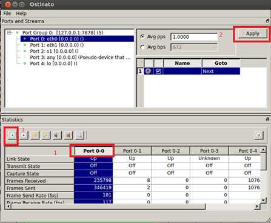The image size is (271, 223).
Task: Click Port 0-4 Frames Received cell 1076
Action: pyautogui.click(x=244, y=180)
